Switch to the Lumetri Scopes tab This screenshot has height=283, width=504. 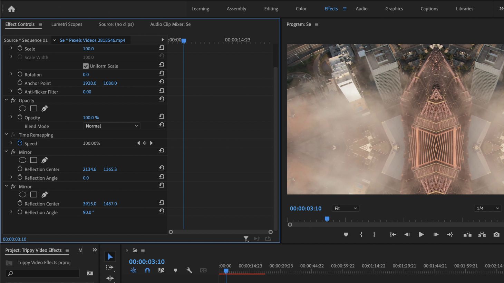[x=67, y=24]
